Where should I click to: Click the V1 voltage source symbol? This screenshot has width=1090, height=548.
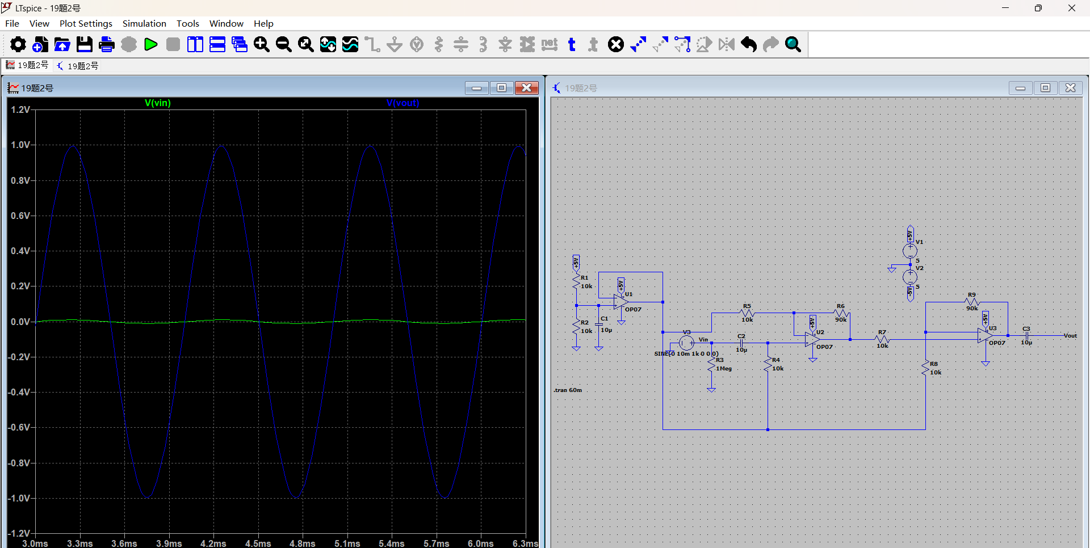910,250
